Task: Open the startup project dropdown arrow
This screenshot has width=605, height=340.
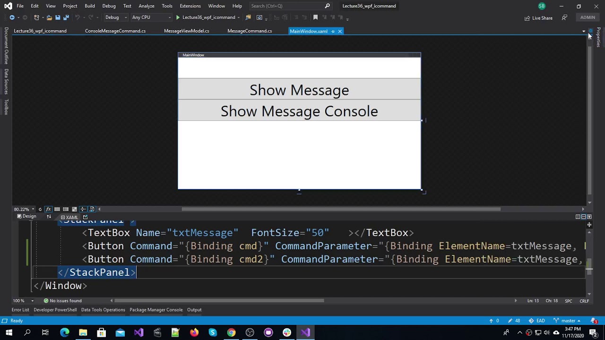Action: (x=239, y=17)
